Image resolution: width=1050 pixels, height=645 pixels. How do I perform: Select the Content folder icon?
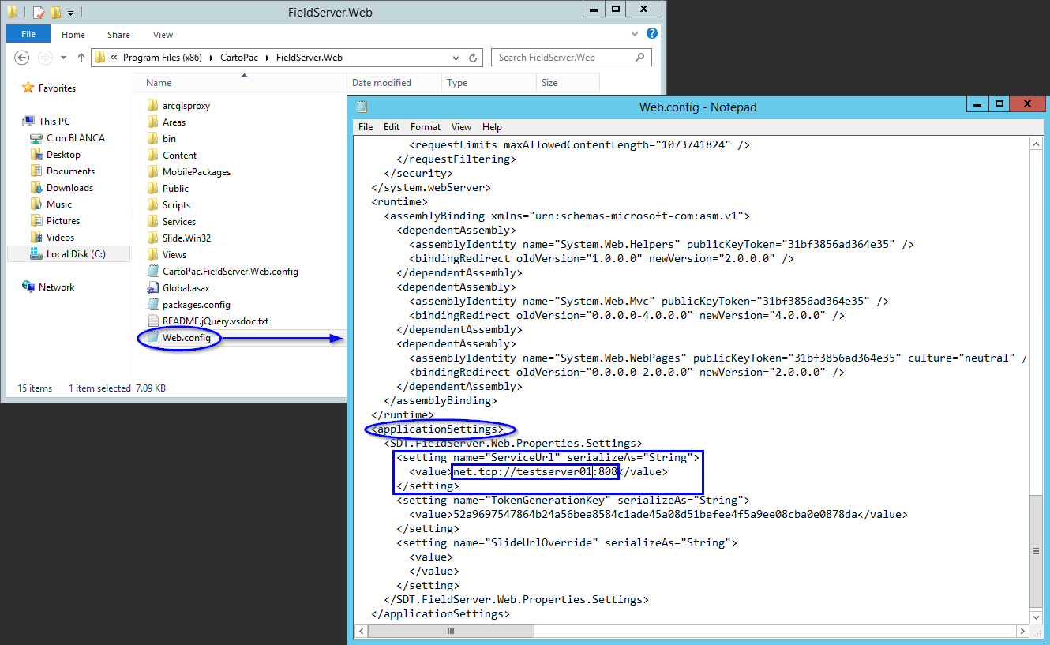click(x=153, y=156)
